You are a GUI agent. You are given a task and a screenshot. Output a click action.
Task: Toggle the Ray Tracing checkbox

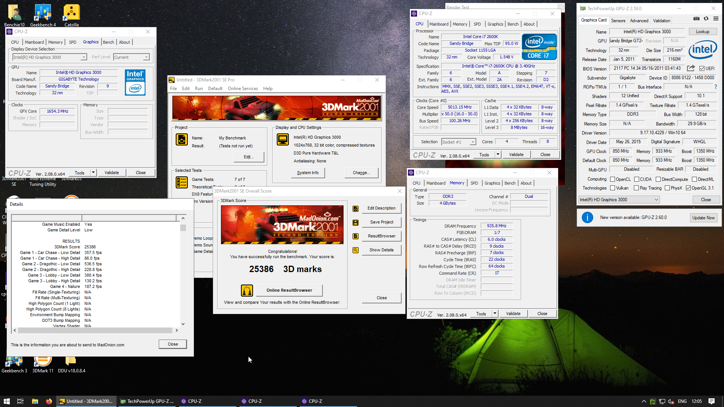637,188
